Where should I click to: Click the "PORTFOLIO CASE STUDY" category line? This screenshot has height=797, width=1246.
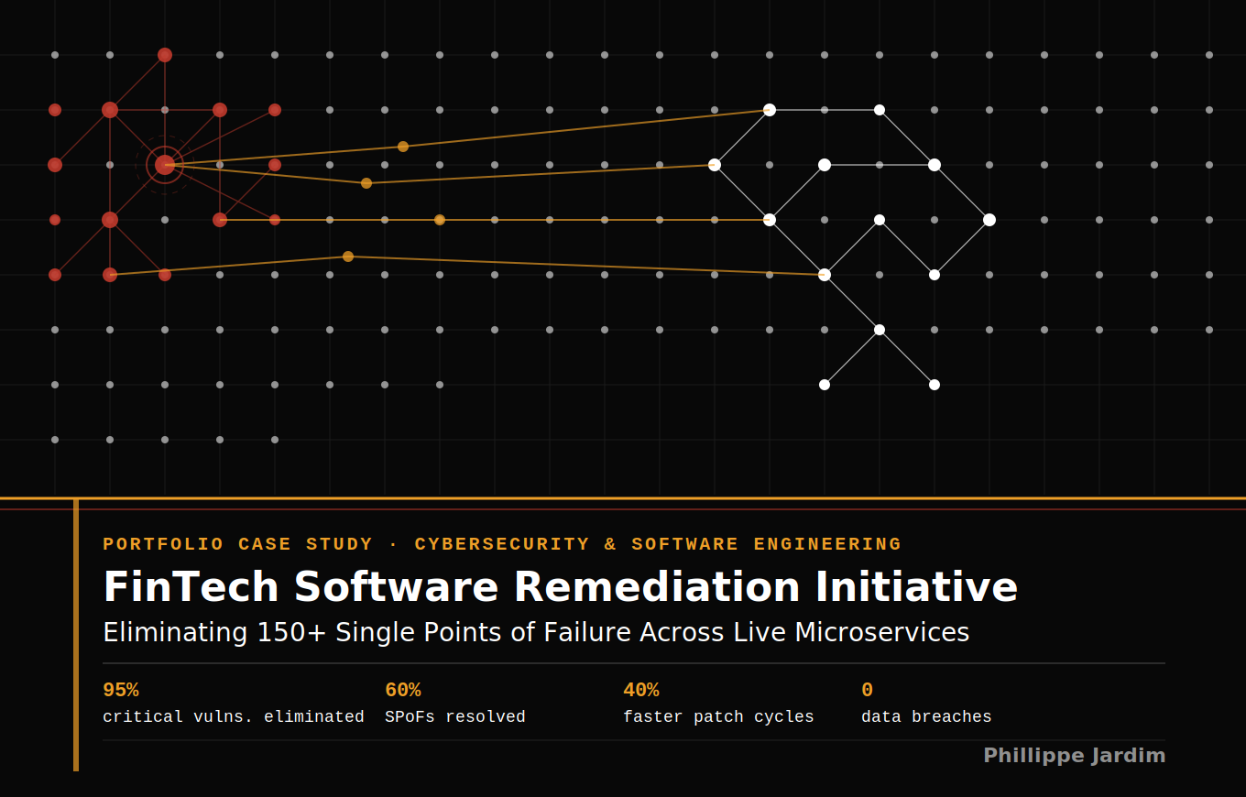pyautogui.click(x=502, y=544)
